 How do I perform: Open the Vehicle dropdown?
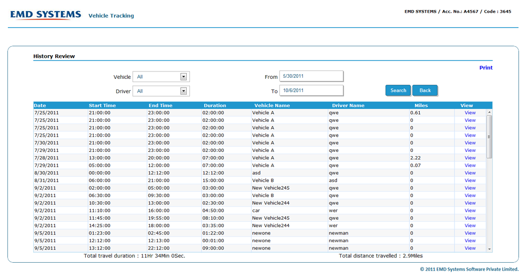(x=183, y=77)
